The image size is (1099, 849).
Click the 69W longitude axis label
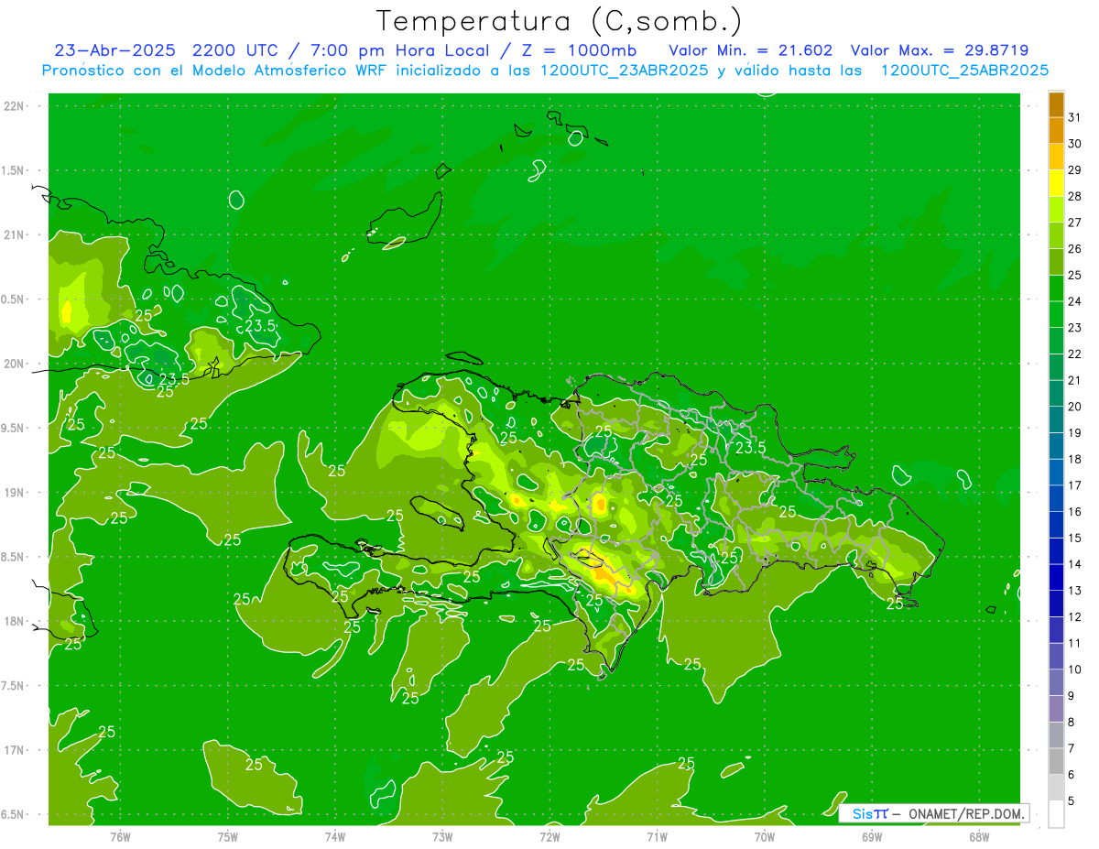pyautogui.click(x=872, y=836)
